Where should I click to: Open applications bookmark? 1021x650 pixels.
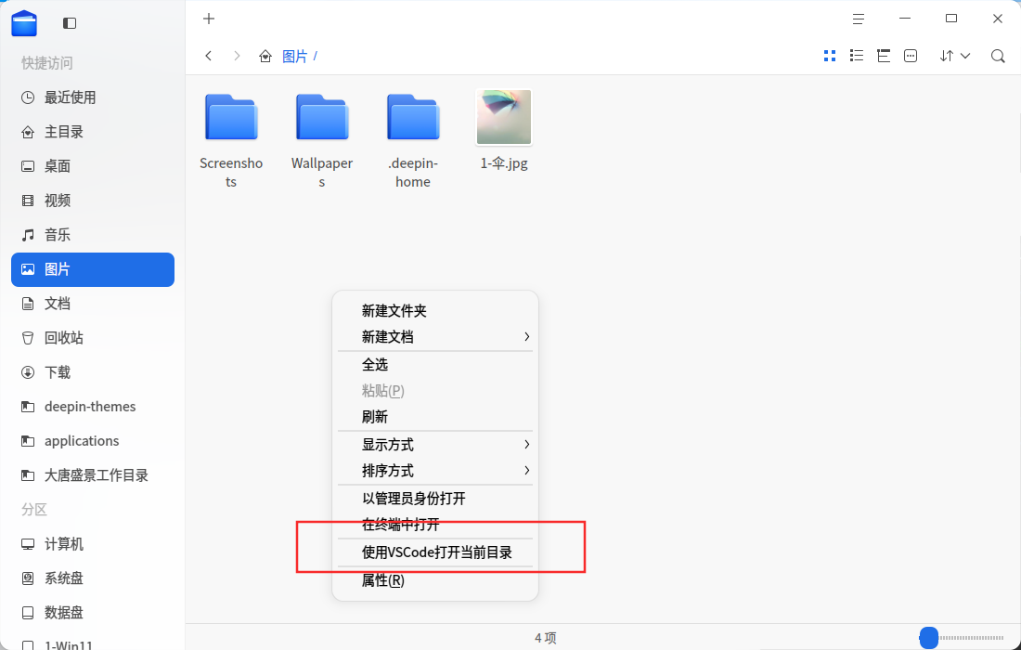click(x=93, y=441)
